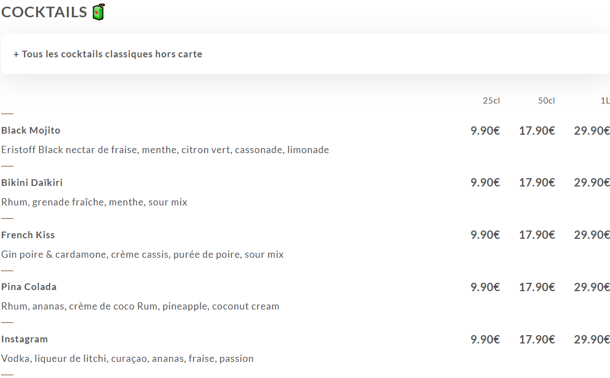This screenshot has width=610, height=378.
Task: Pick Black Mojito 25cl price 9.90€
Action: [485, 131]
